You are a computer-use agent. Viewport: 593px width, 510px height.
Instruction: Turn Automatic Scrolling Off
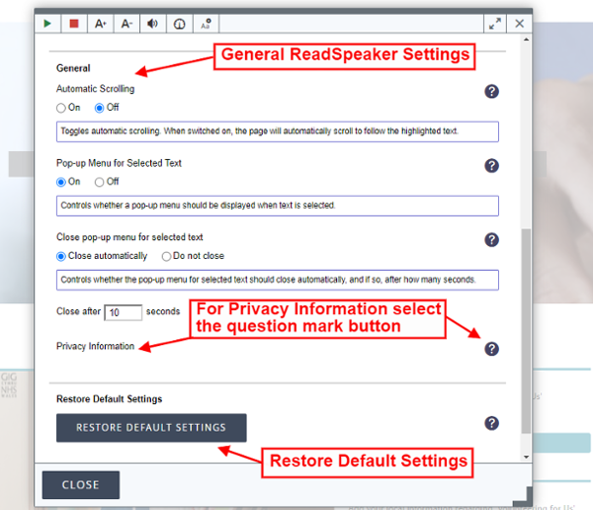[x=99, y=108]
